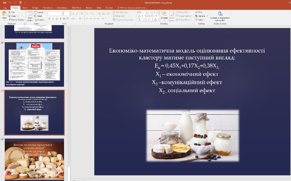Open the Font name combo box
The width and height of the screenshot is (291, 181).
click(55, 13)
